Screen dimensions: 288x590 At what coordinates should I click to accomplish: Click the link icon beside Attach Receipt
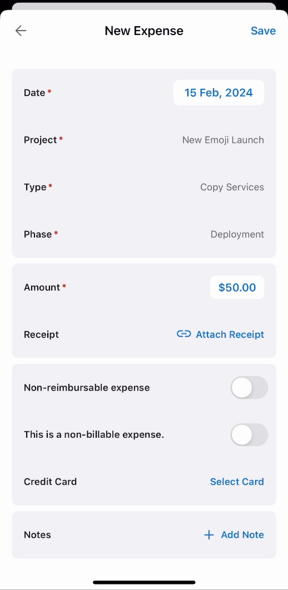(x=183, y=334)
